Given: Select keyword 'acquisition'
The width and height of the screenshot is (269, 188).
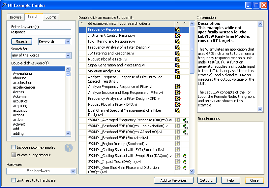Looking at the screenshot, I should (x=21, y=110).
